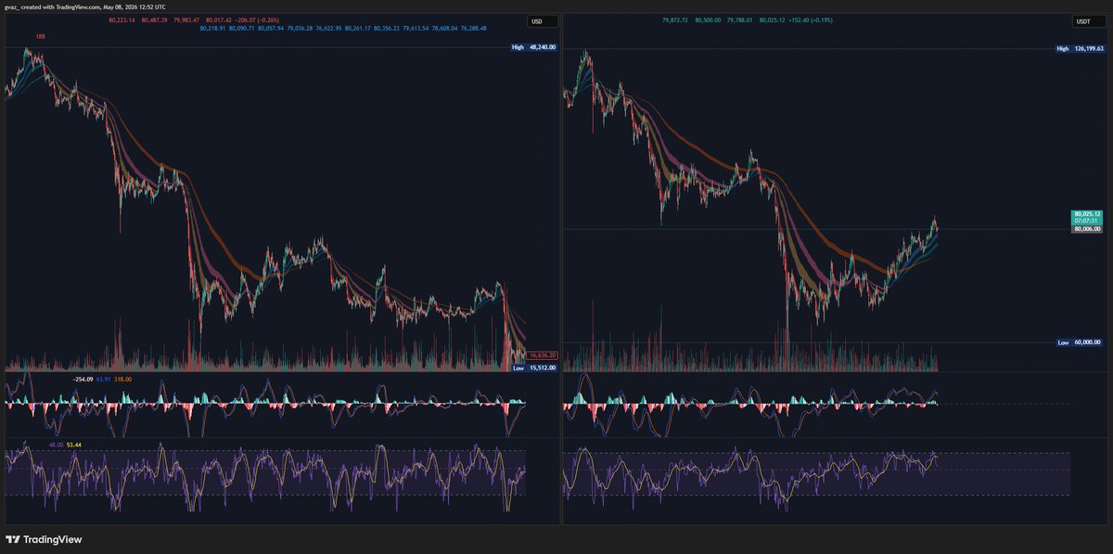This screenshot has height=554, width=1113.
Task: Click the red high value 80,487.39
Action: tap(155, 19)
